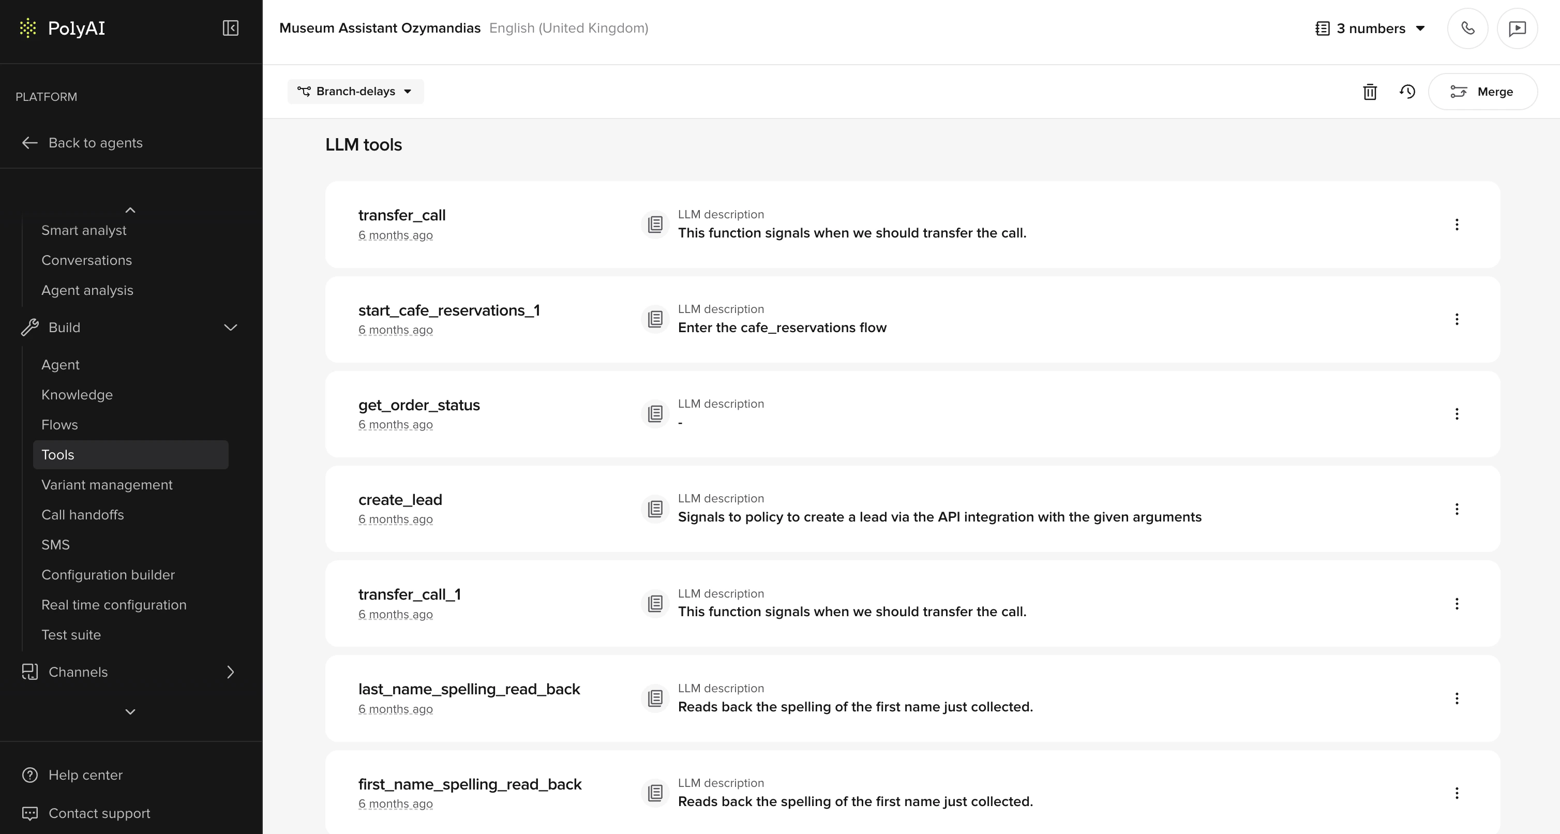The width and height of the screenshot is (1560, 834).
Task: Click the Merge button
Action: click(1482, 92)
